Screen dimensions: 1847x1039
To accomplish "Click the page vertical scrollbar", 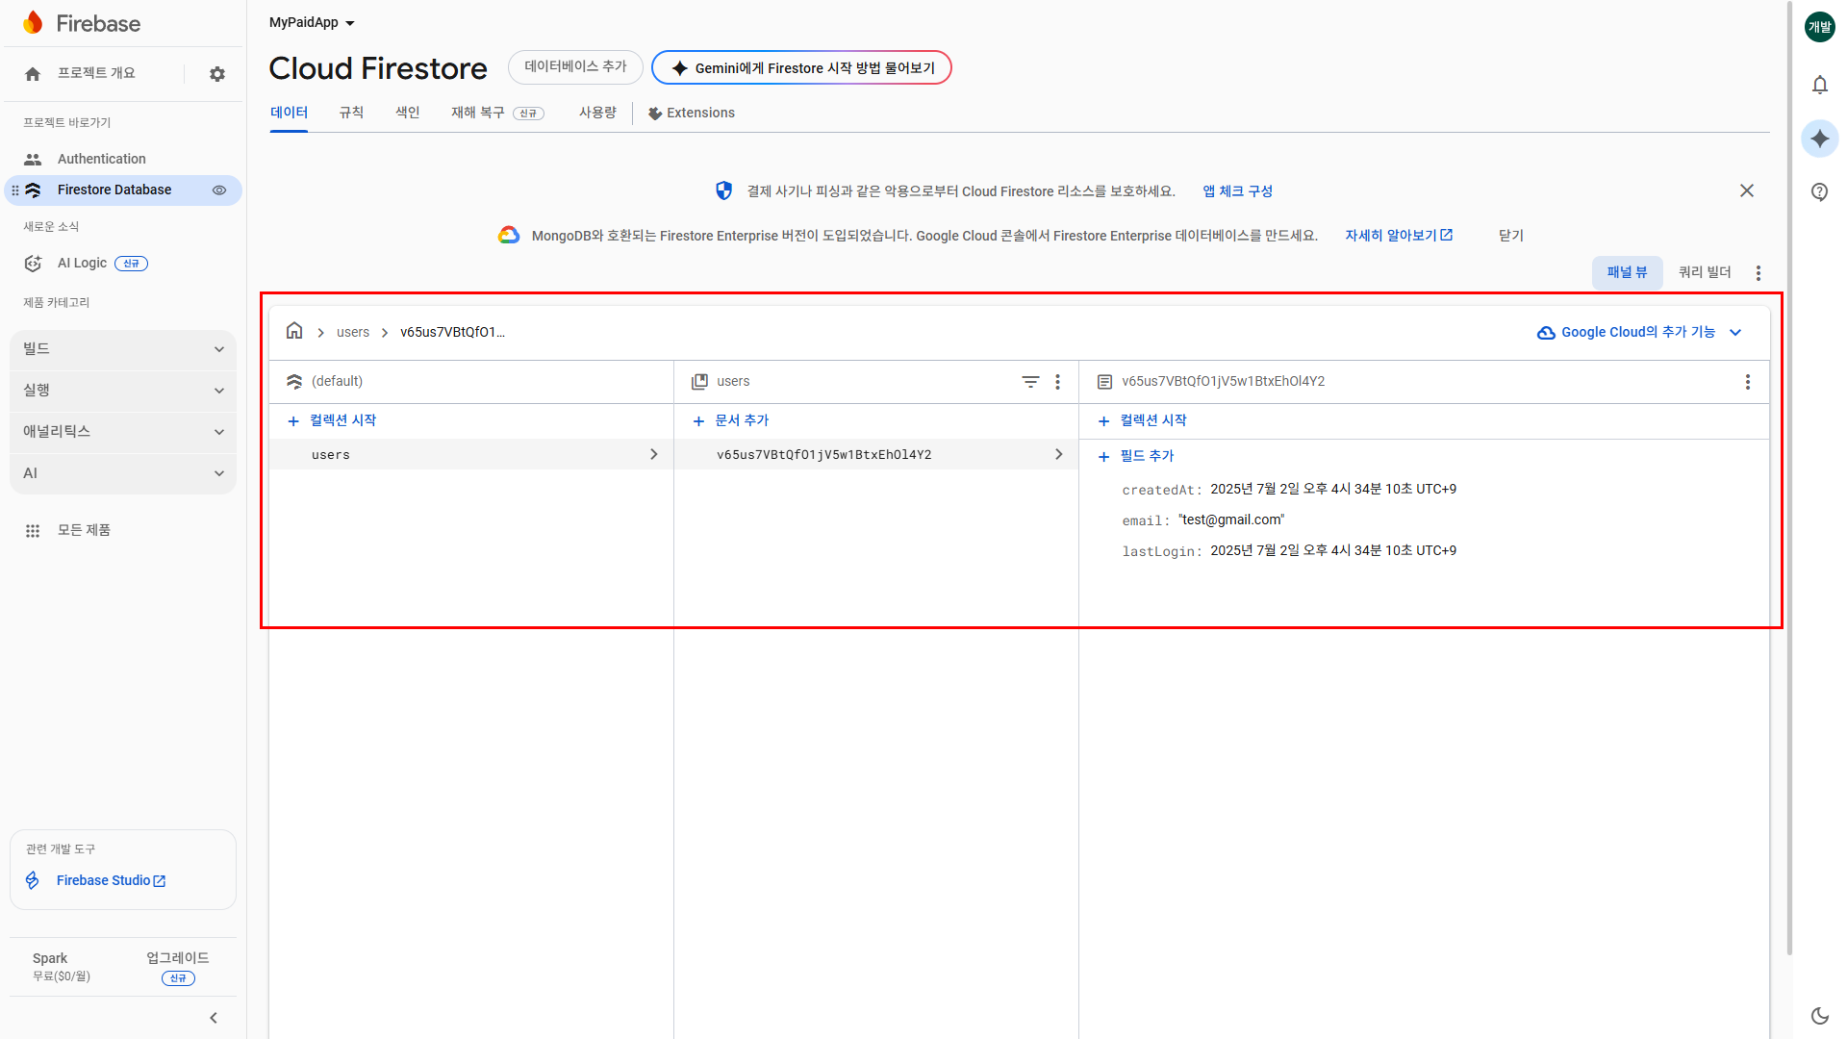I will tap(1788, 481).
